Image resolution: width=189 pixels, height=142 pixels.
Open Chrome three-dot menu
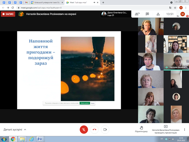tap(186, 8)
